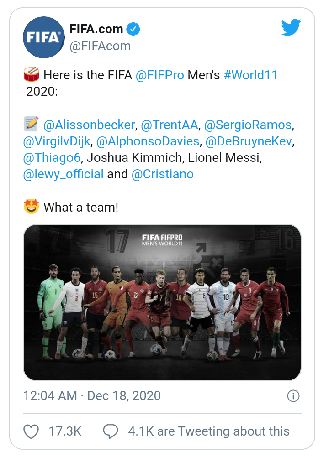Open the Men's World11 team image

pyautogui.click(x=162, y=302)
